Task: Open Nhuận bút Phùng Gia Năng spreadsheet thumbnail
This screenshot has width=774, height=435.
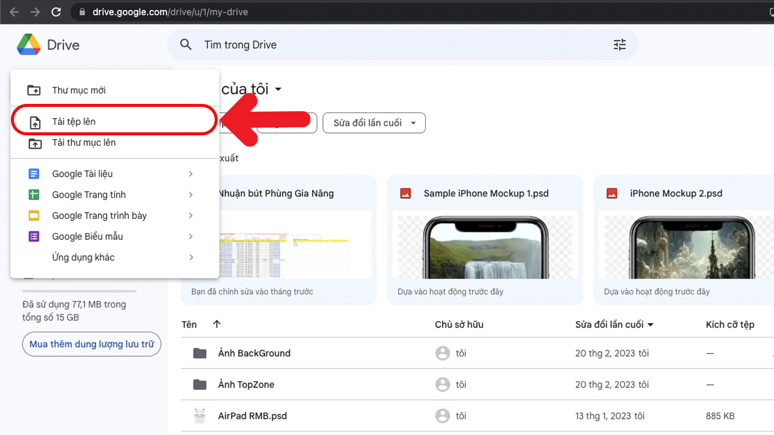Action: pos(294,244)
